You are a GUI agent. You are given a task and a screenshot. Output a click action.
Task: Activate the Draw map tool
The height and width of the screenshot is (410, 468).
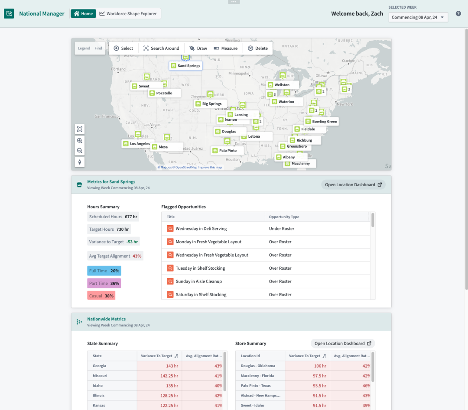coord(198,48)
